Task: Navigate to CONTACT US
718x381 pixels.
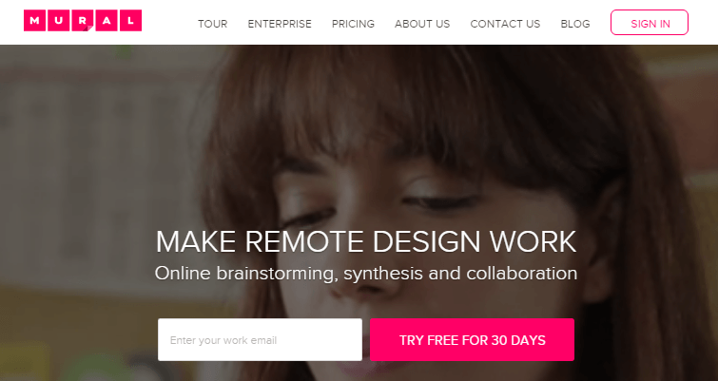Action: 505,24
